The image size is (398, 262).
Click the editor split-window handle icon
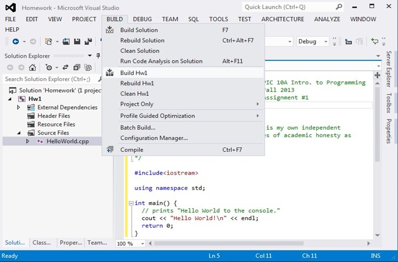(378, 75)
